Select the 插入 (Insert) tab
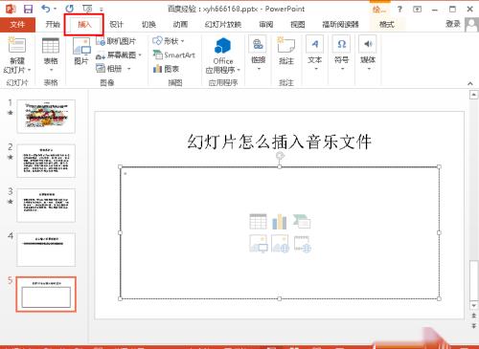 coord(84,25)
